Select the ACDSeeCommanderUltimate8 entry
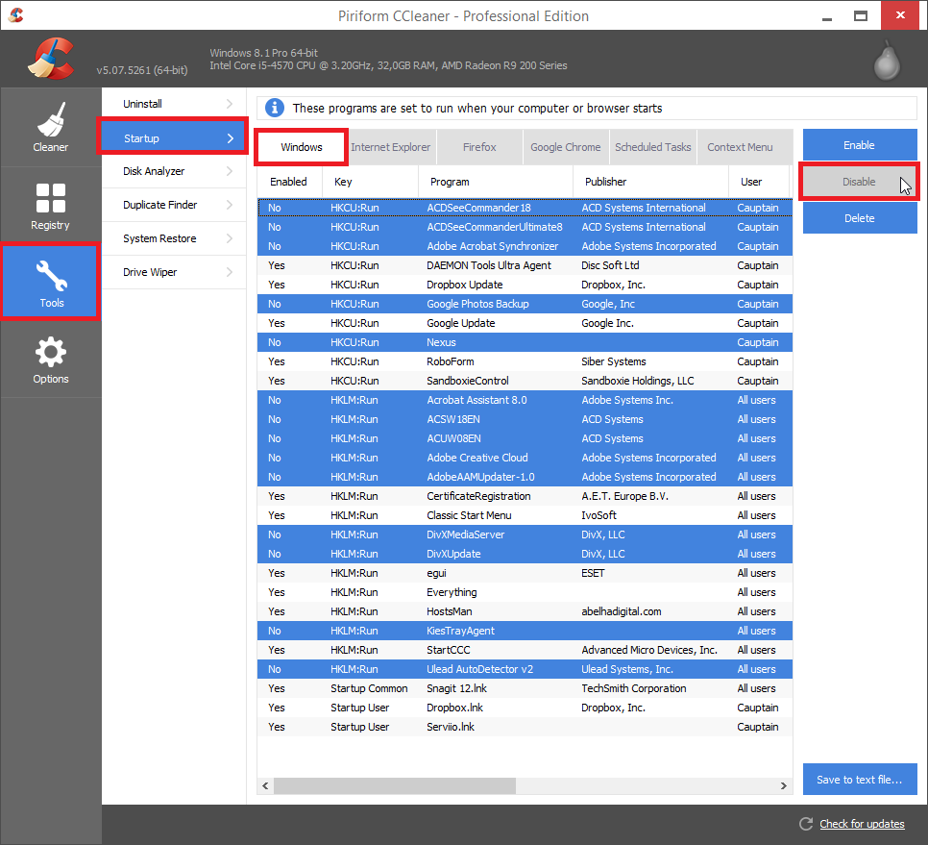This screenshot has height=845, width=928. (x=525, y=227)
